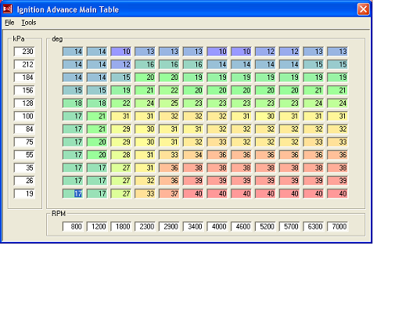
Task: Select the 25 degree cell in the 128 kPa row
Action: click(170, 103)
